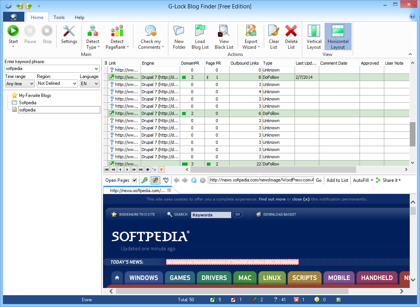Select the Softpedia folder in tree

28,103
